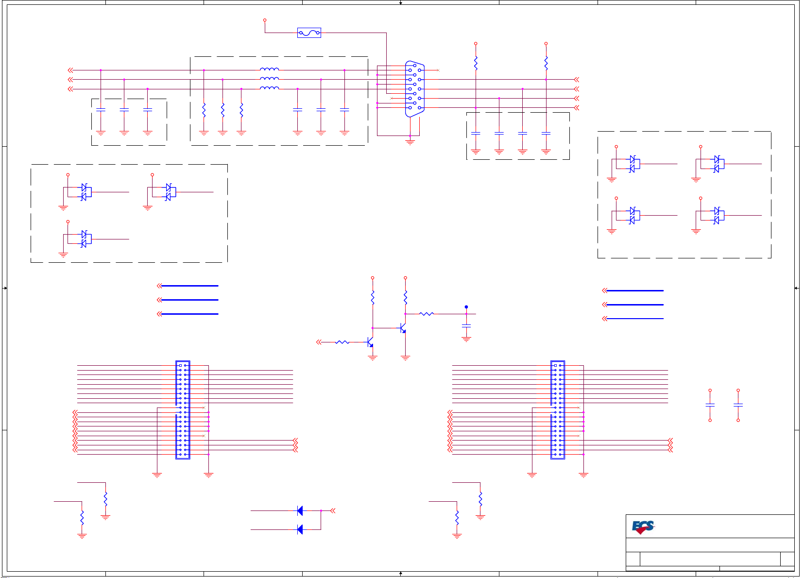Viewport: 804px width, 578px height.
Task: Select the pull-up resistor above the input transistor
Action: coord(373,297)
